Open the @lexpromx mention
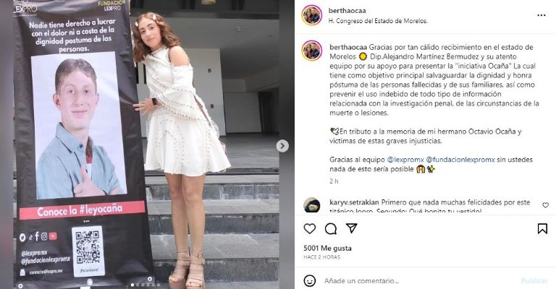This screenshot has width=556, height=289. [405, 160]
